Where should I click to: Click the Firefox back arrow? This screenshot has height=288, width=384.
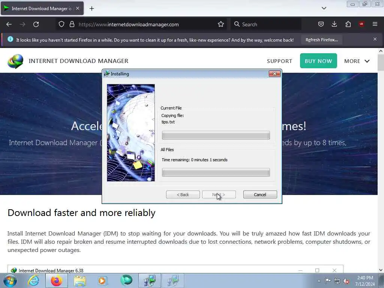pos(9,24)
